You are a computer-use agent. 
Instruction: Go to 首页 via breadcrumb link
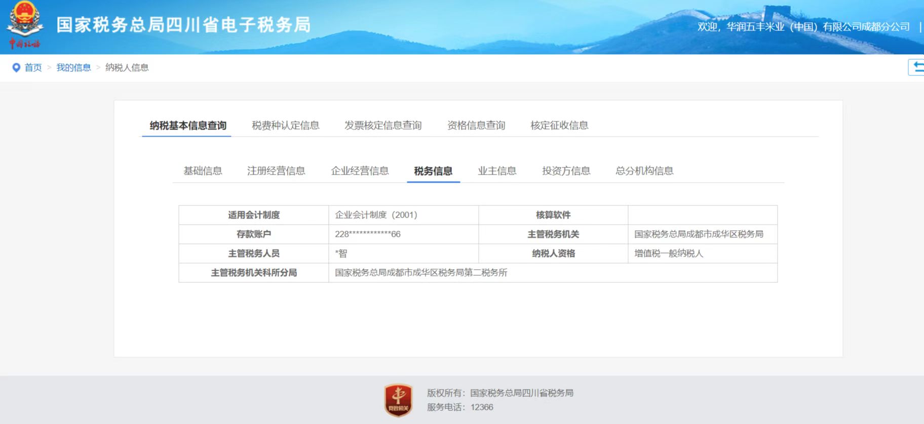click(33, 68)
